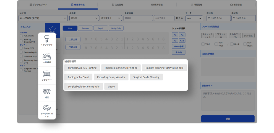Click the star favorites icon
Screen dimensions: 274x133
(52, 29)
